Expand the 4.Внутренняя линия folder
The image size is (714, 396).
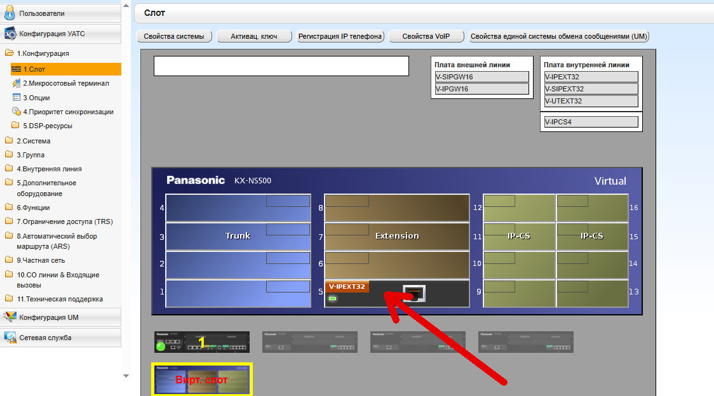[x=9, y=168]
